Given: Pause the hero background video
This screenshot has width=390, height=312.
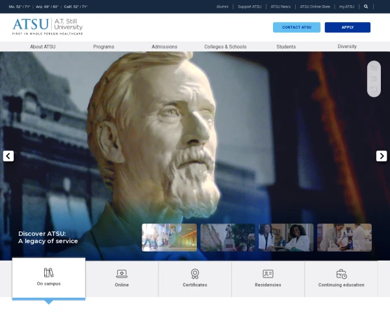Looking at the screenshot, I should pyautogui.click(x=374, y=79).
